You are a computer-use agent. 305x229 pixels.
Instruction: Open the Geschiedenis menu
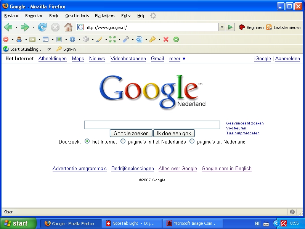77,16
